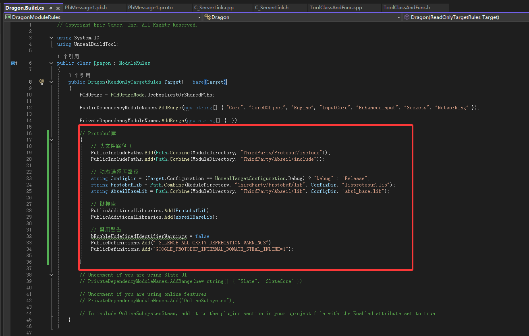This screenshot has height=336, width=529.
Task: Click the C# file icon in navigation bar
Action: coord(8,17)
